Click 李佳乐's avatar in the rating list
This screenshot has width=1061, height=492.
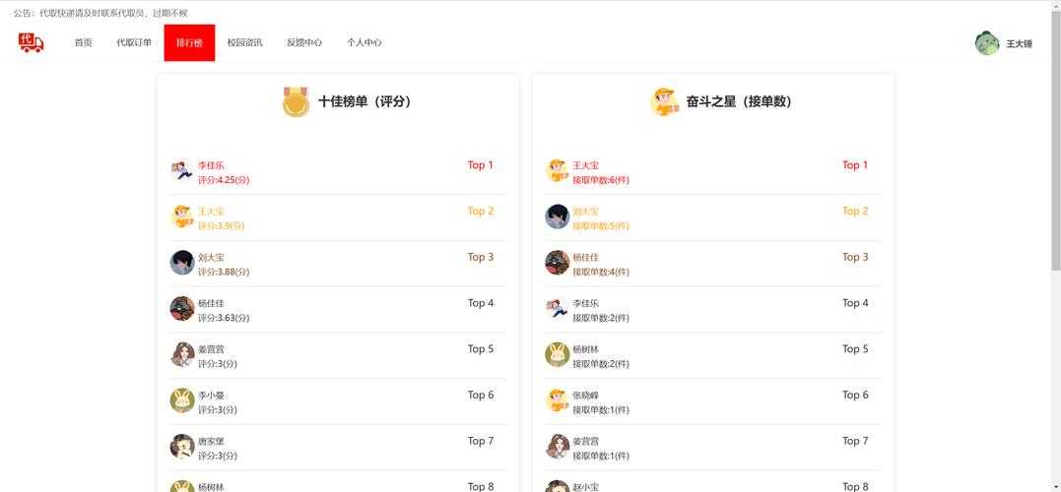pos(182,171)
